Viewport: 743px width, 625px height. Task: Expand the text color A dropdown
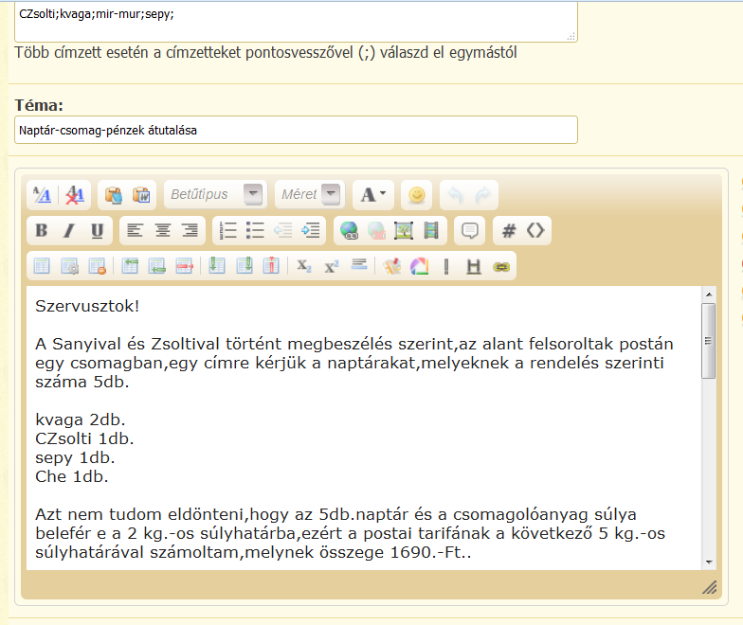[x=373, y=194]
